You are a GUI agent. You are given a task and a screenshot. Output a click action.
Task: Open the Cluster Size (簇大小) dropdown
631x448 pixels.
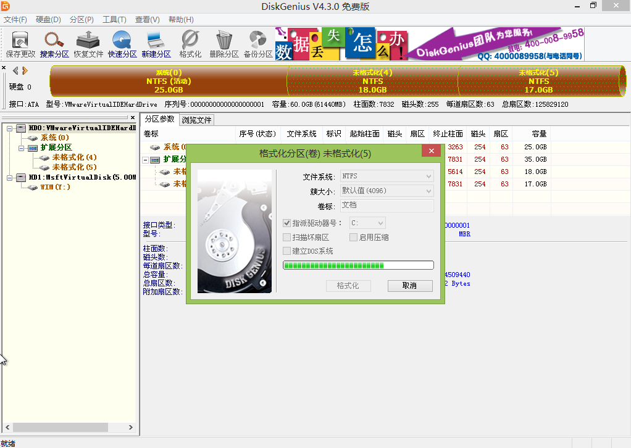point(387,191)
